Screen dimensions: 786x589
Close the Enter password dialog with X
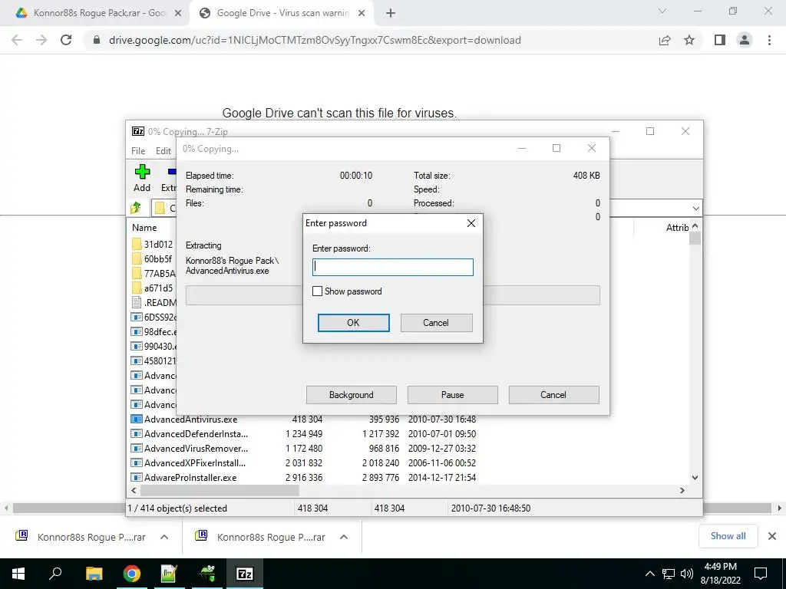pos(471,223)
